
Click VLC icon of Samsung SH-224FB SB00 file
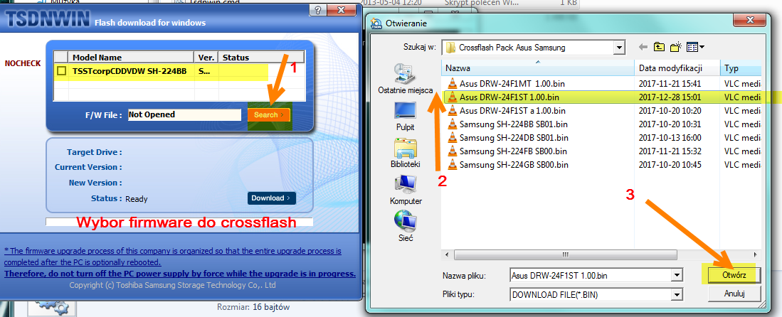tap(452, 151)
